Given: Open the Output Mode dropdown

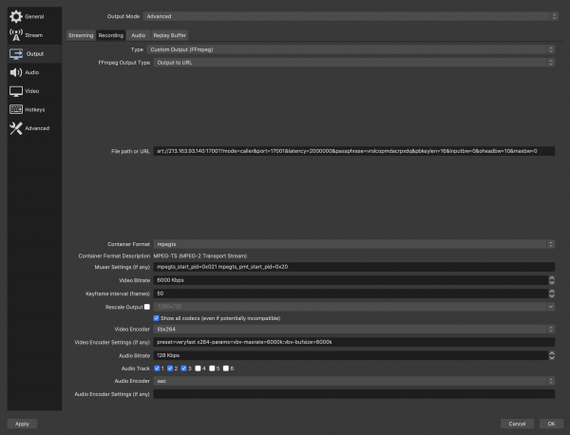Looking at the screenshot, I should pyautogui.click(x=351, y=16).
